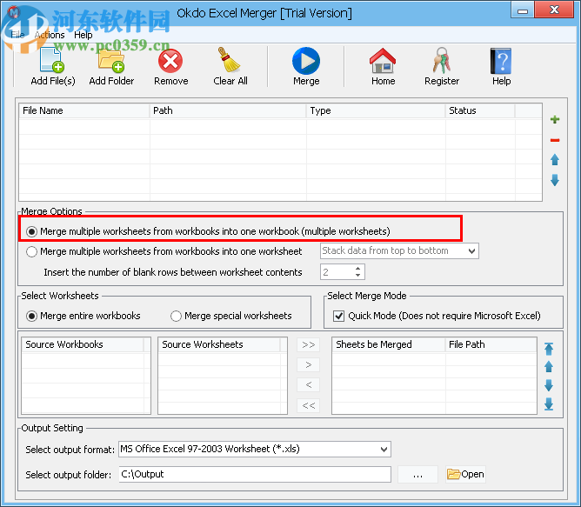The height and width of the screenshot is (507, 581).
Task: Click the Clear All broom icon
Action: pyautogui.click(x=230, y=60)
